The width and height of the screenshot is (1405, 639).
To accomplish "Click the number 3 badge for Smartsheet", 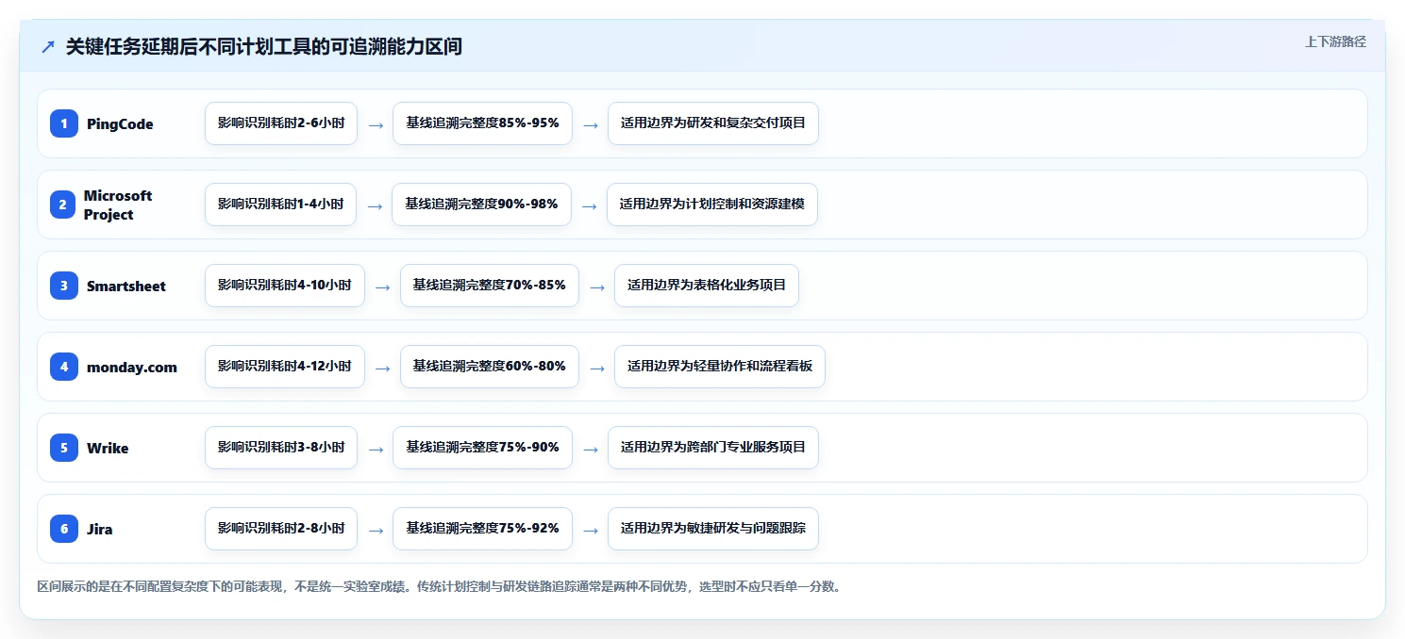I will [x=64, y=286].
